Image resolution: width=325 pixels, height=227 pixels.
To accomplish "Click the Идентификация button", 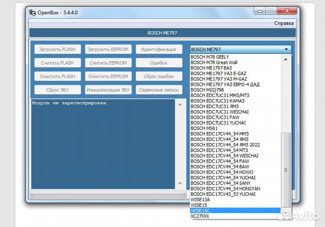I will [x=159, y=49].
